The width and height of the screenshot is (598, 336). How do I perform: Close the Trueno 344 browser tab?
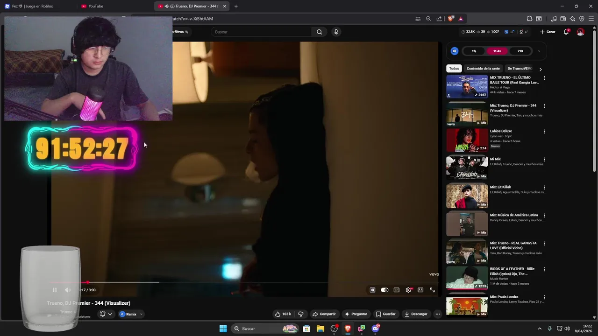(225, 6)
